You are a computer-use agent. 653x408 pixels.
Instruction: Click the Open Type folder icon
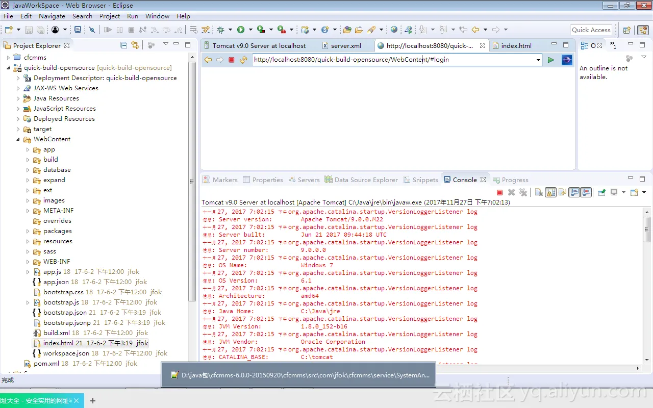[347, 30]
